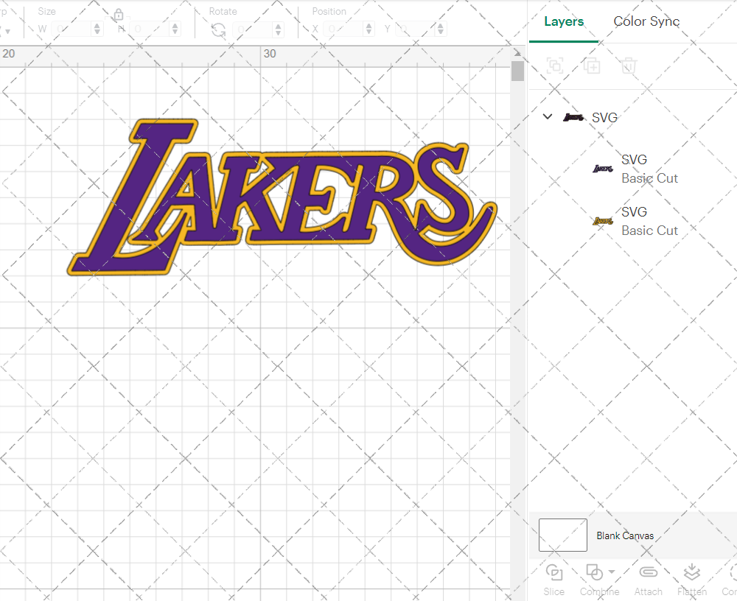Click the rotate value stepper down arrow
The height and width of the screenshot is (601, 737).
tap(276, 32)
